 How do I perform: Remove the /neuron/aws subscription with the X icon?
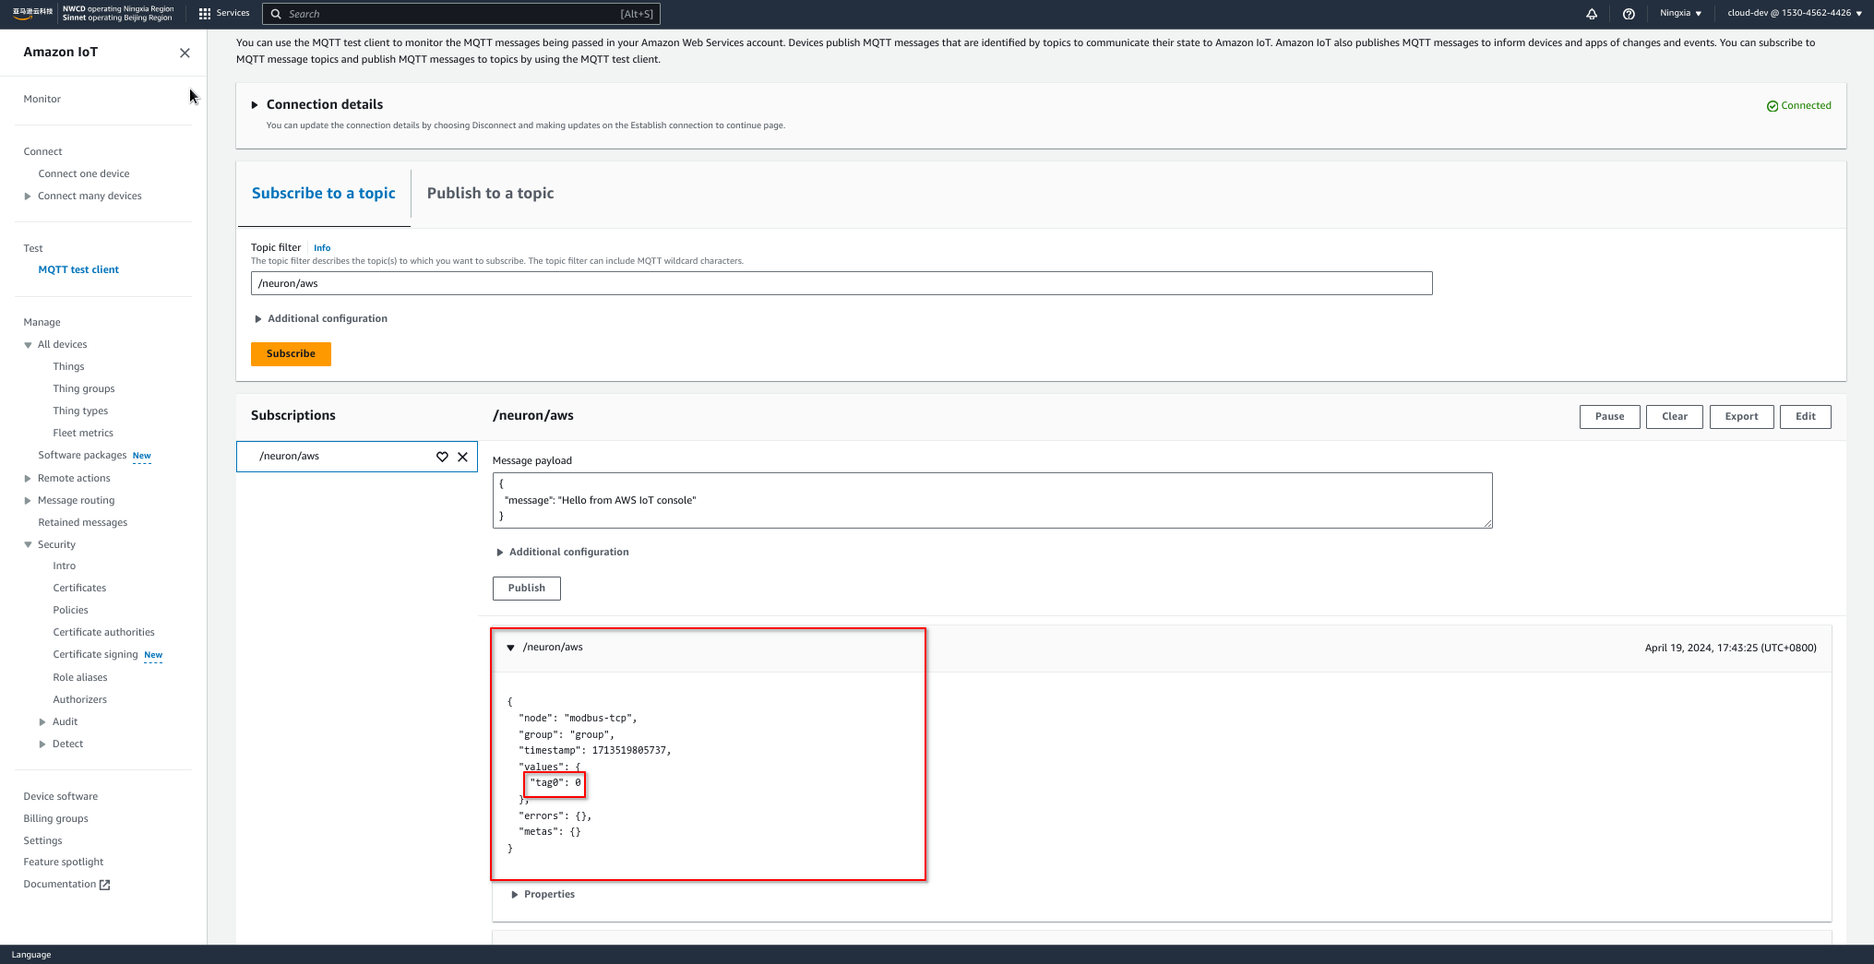462,456
